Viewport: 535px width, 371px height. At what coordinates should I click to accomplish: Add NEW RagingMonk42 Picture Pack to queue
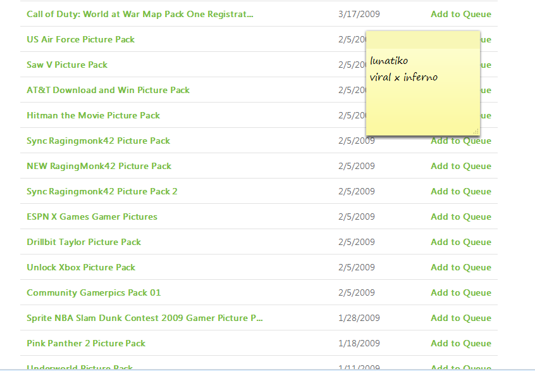point(461,166)
